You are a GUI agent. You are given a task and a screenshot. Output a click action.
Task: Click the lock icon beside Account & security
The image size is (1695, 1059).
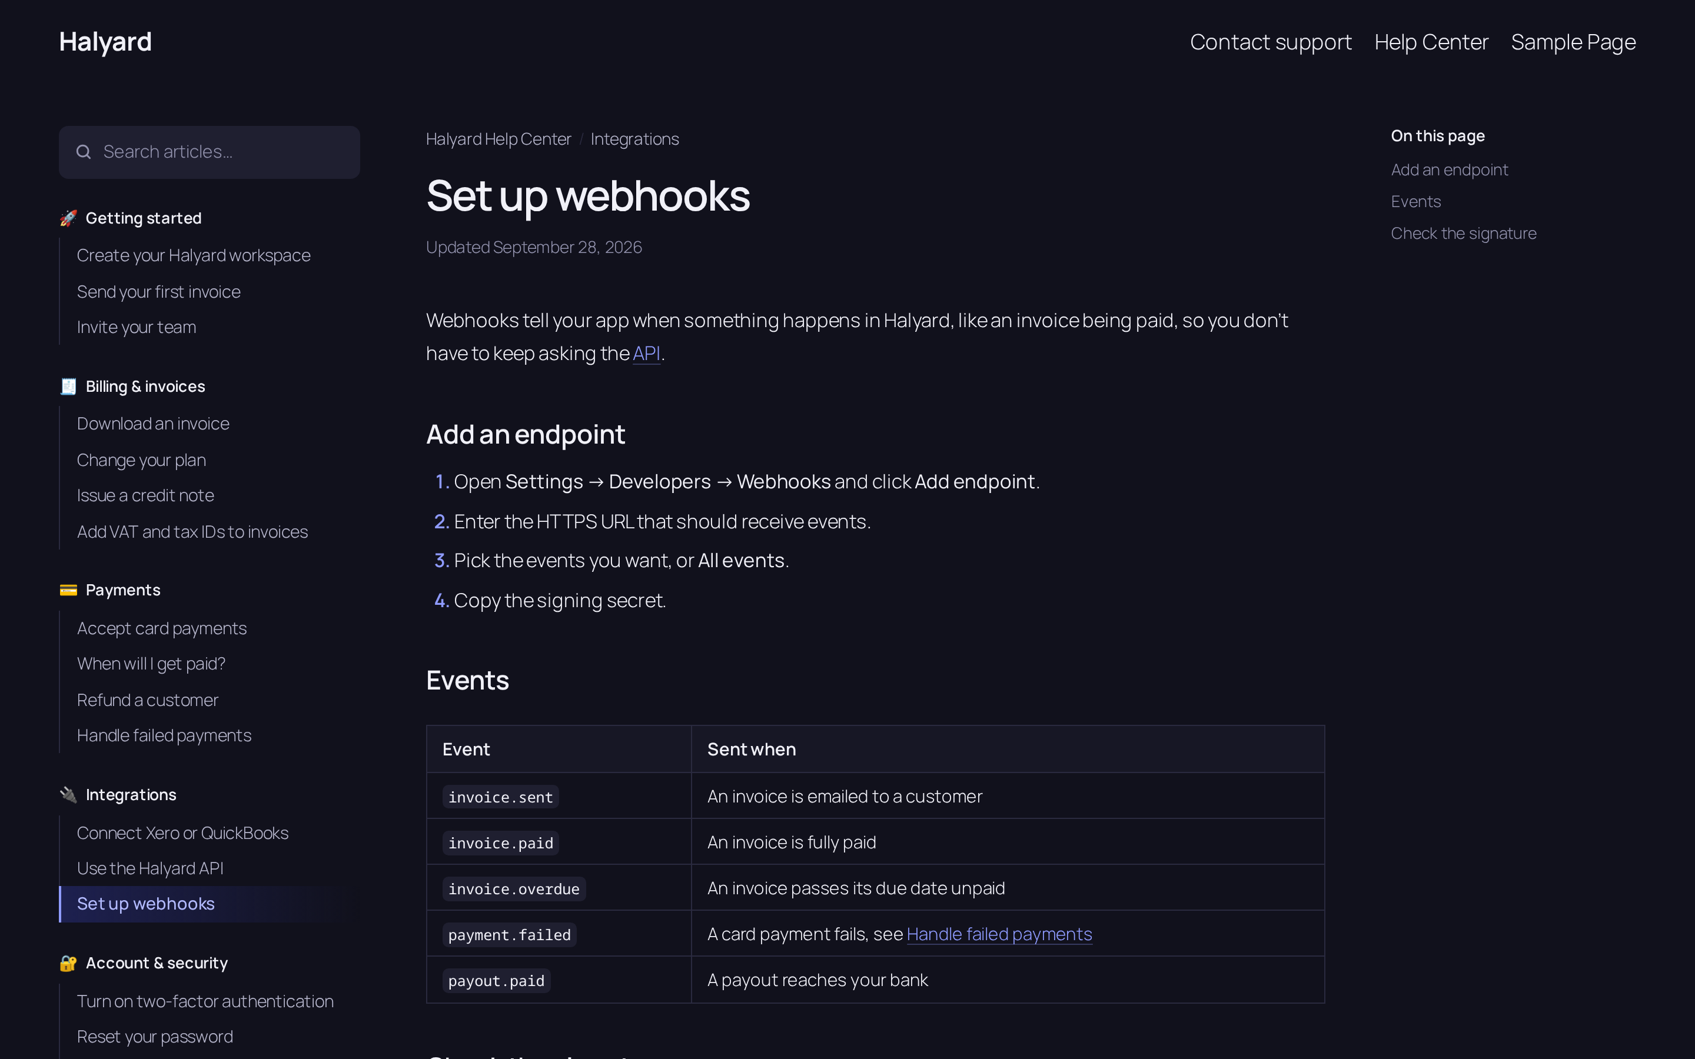tap(68, 964)
